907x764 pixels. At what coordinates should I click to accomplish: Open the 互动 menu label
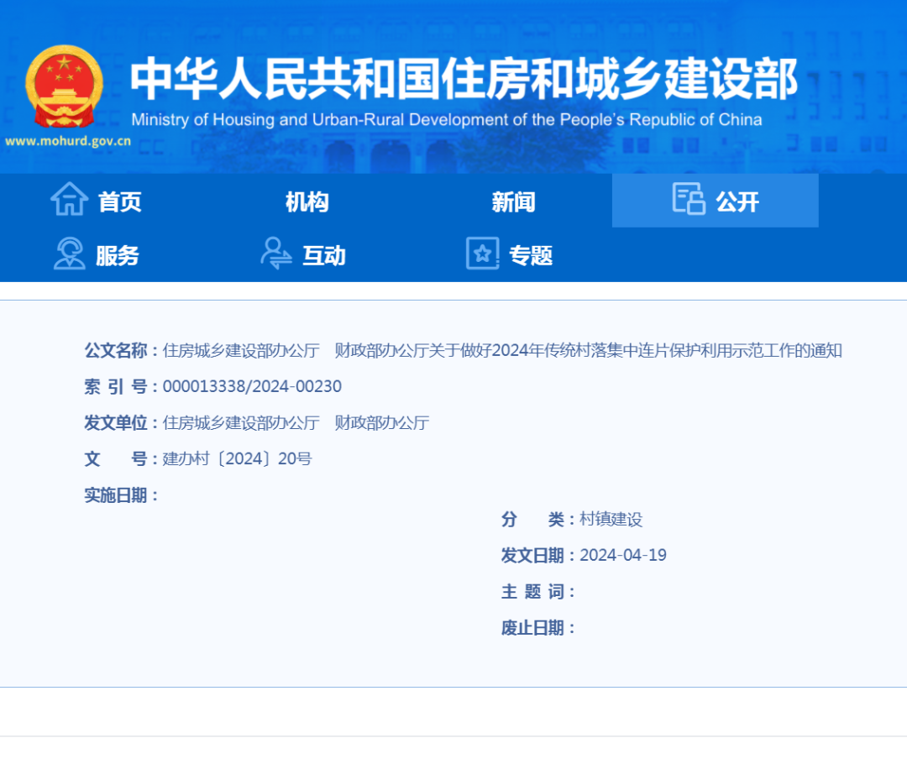click(x=324, y=255)
